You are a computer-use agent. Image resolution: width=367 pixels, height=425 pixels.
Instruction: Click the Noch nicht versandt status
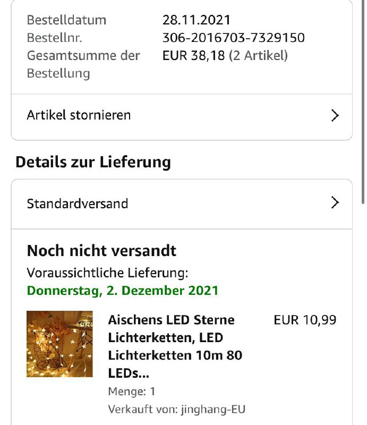(101, 250)
